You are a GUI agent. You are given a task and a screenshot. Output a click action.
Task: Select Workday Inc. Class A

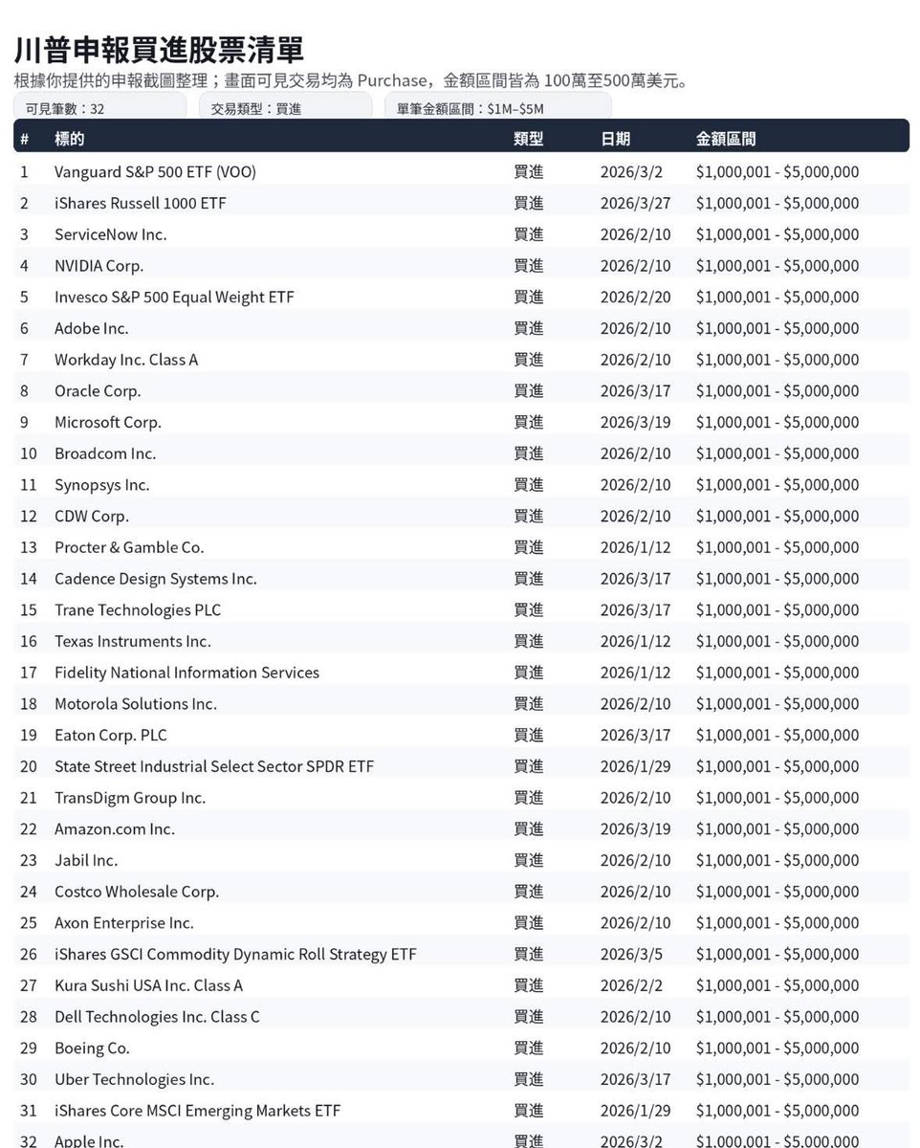(x=126, y=360)
